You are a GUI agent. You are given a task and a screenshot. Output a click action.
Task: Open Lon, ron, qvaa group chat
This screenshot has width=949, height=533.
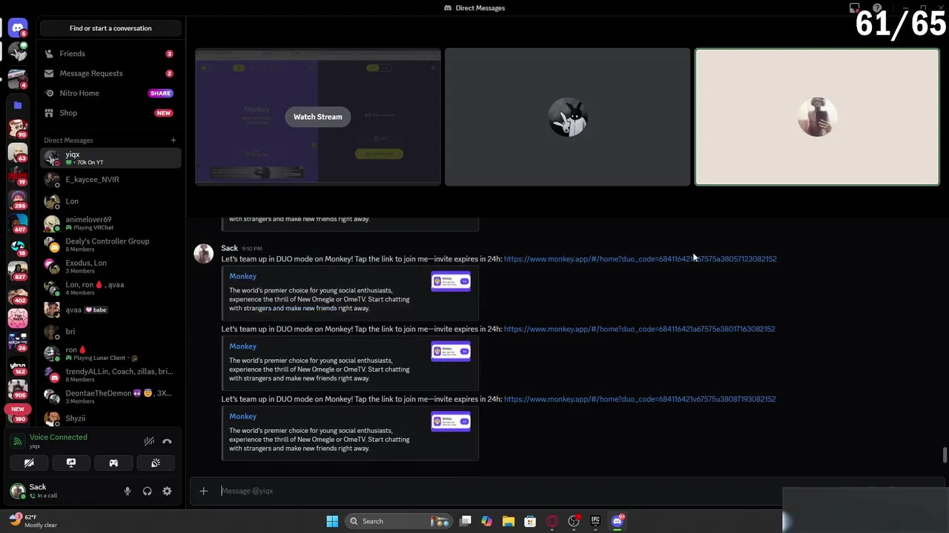pos(110,288)
